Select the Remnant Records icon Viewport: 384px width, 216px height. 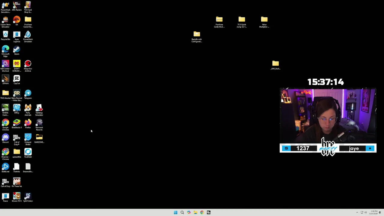click(x=39, y=125)
